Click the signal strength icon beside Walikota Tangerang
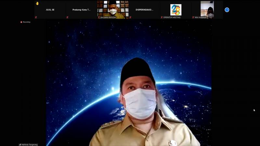 point(20,144)
